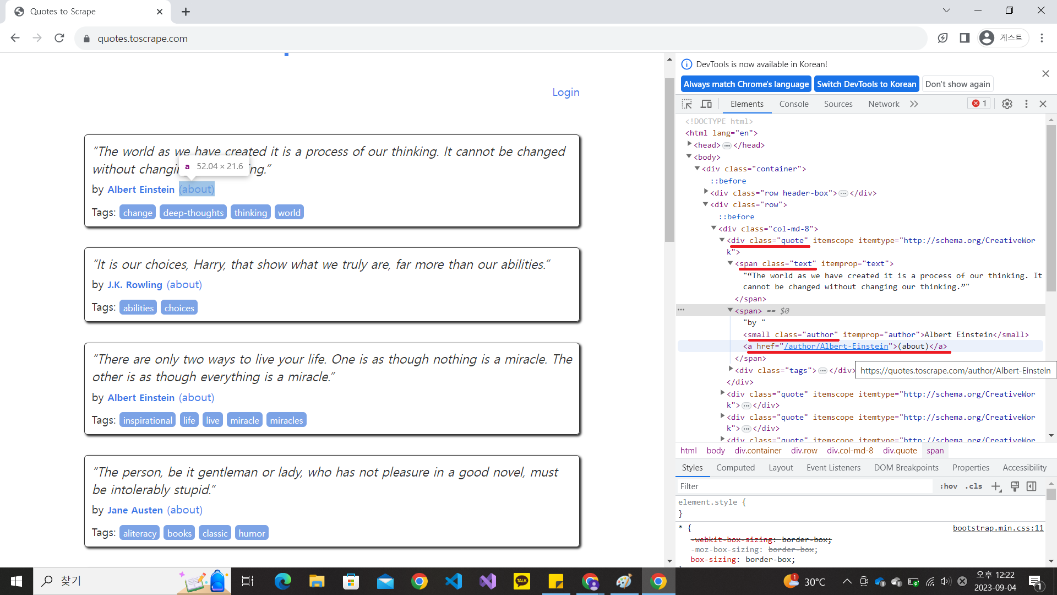The image size is (1057, 595).
Task: Open DevTools customize kebab menu
Action: coord(1026,104)
